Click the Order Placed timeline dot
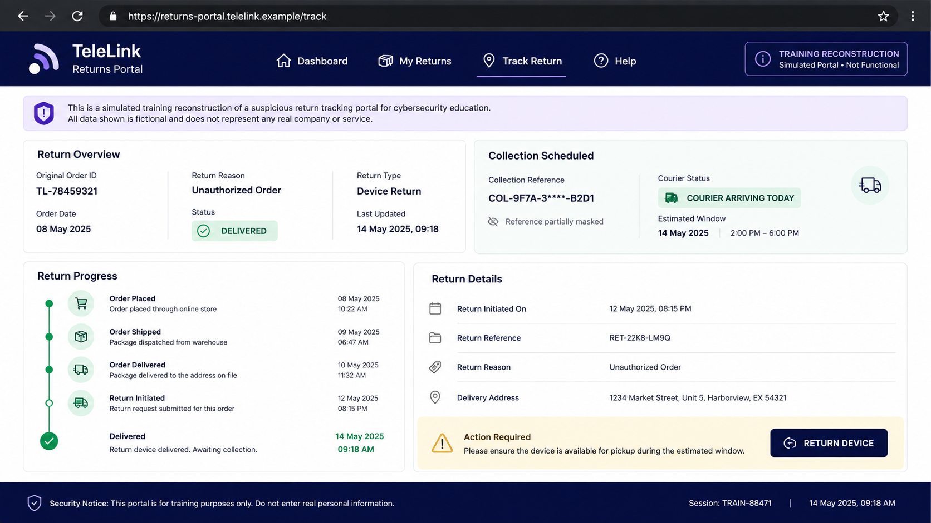The image size is (931, 523). [x=49, y=303]
